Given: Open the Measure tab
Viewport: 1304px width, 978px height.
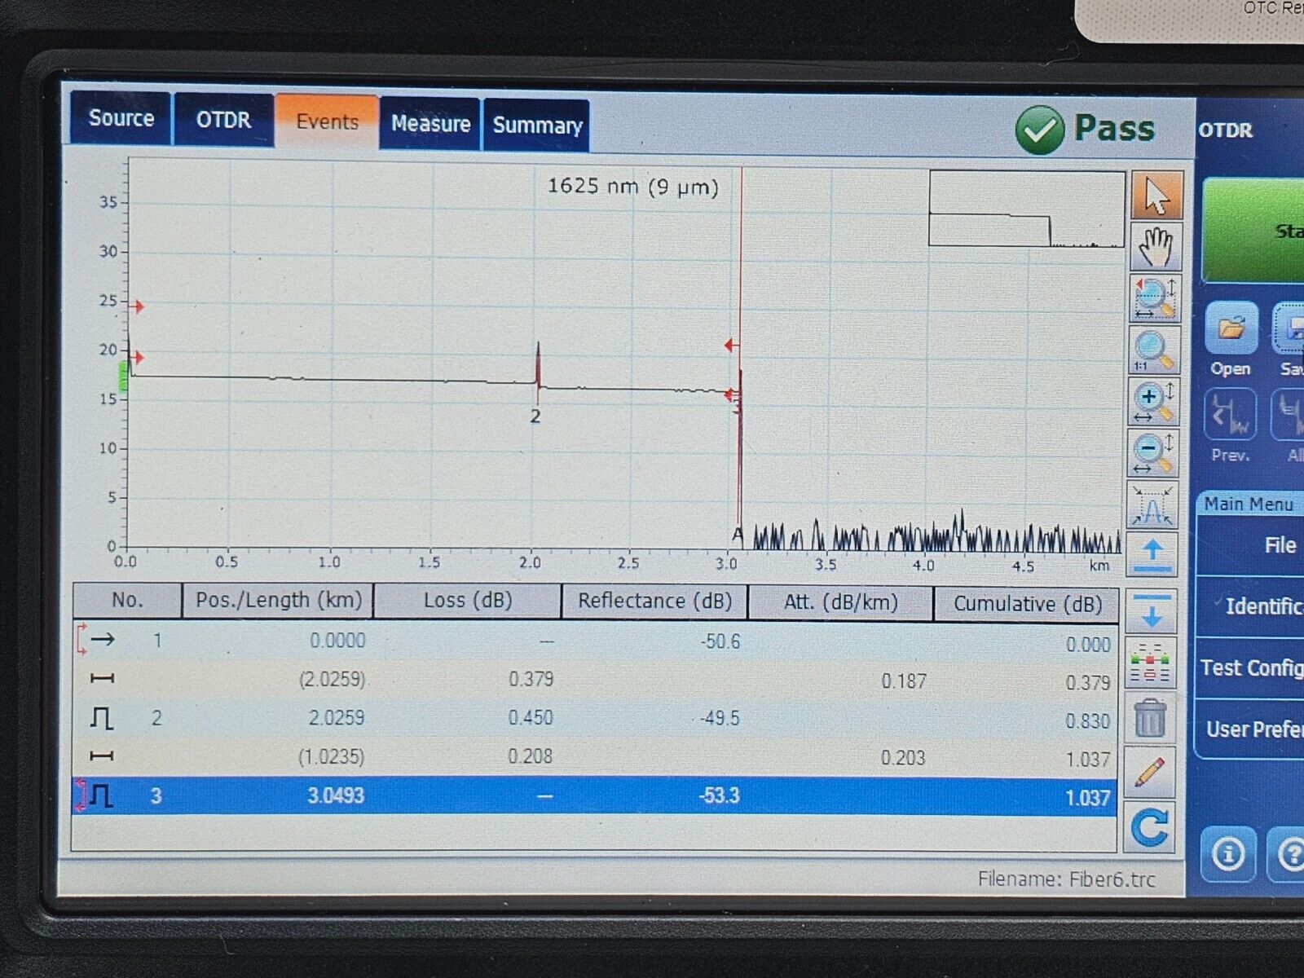Looking at the screenshot, I should 430,124.
